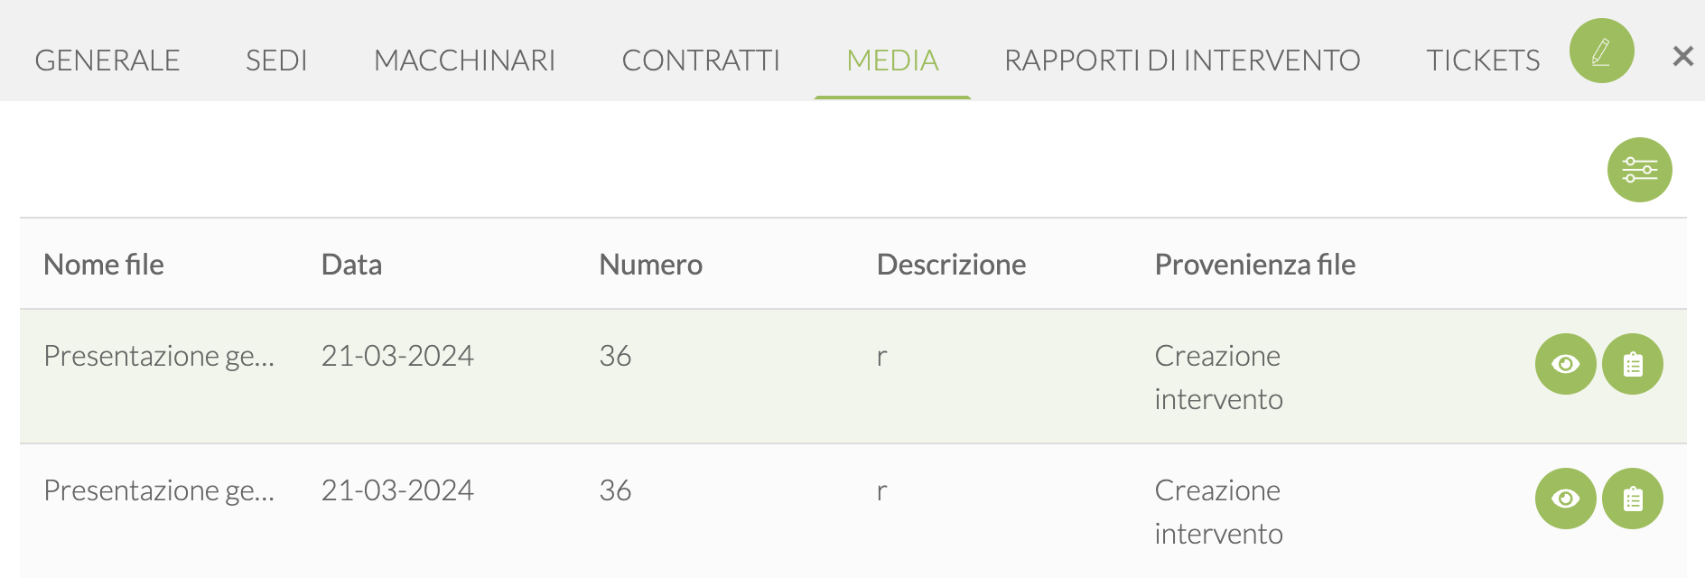Select first row Presentazione file name
Screen dimensions: 1705x578
point(159,356)
